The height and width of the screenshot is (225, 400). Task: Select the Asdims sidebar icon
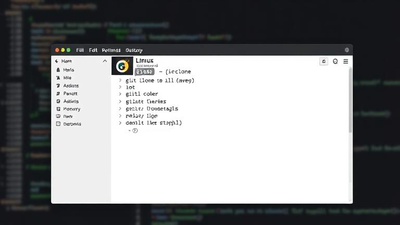(x=58, y=85)
